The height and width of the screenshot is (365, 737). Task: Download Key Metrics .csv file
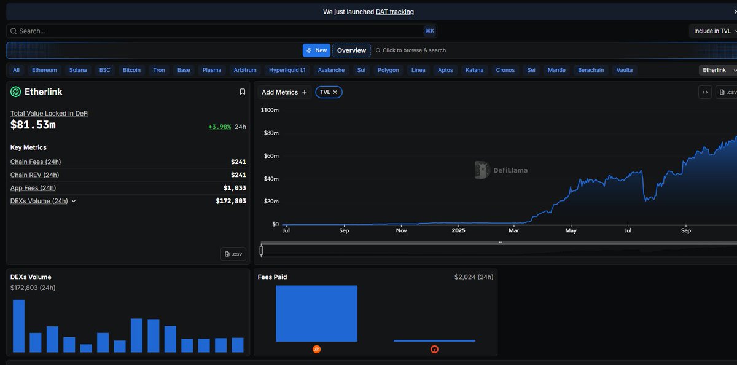coord(234,254)
